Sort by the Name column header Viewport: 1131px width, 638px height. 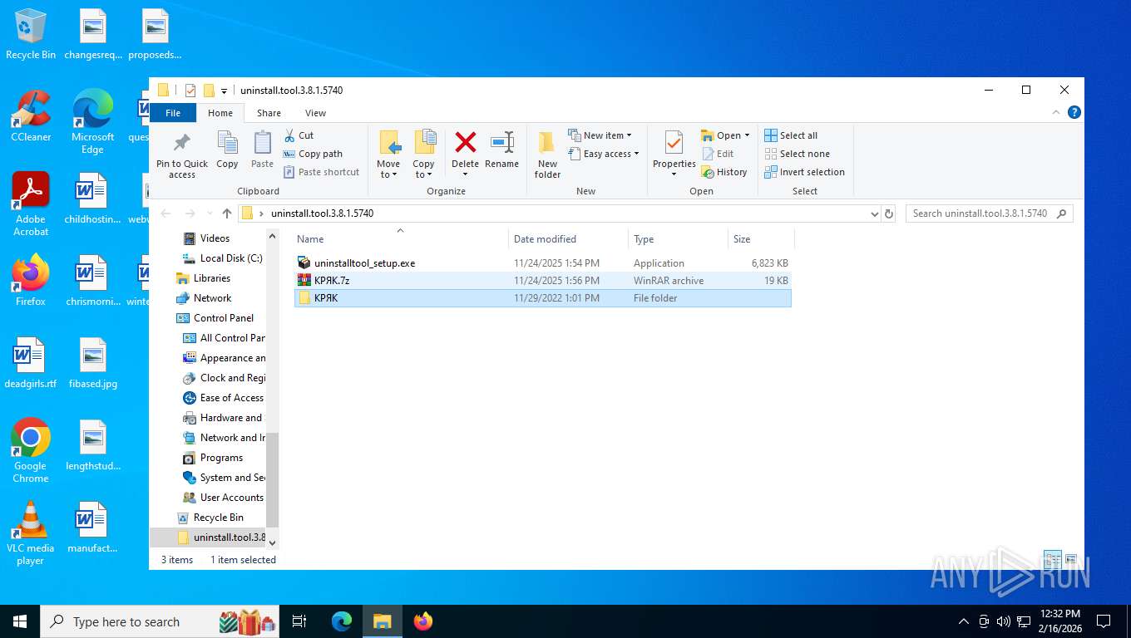coord(401,239)
